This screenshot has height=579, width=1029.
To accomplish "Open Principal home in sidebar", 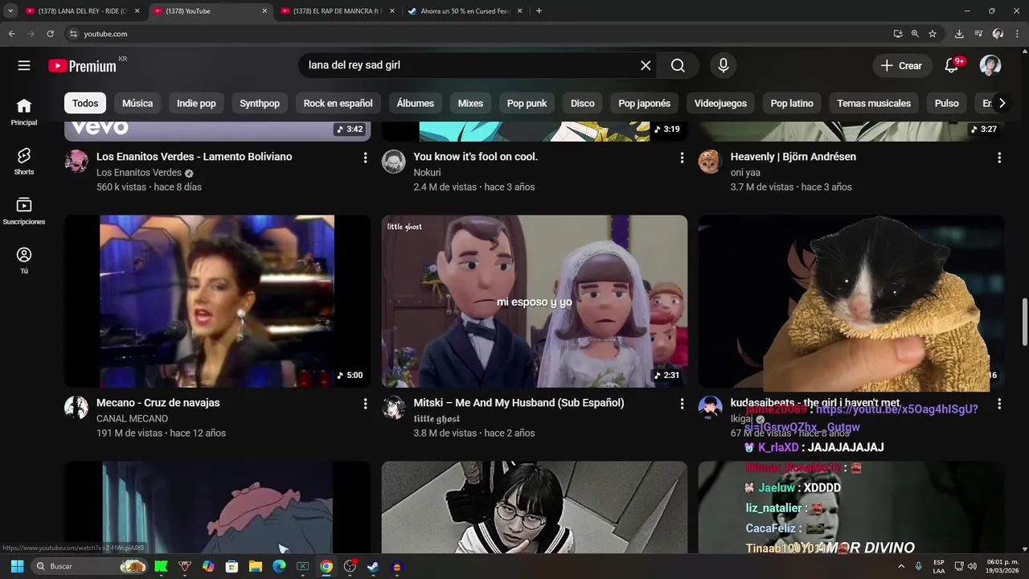I will 24,113.
